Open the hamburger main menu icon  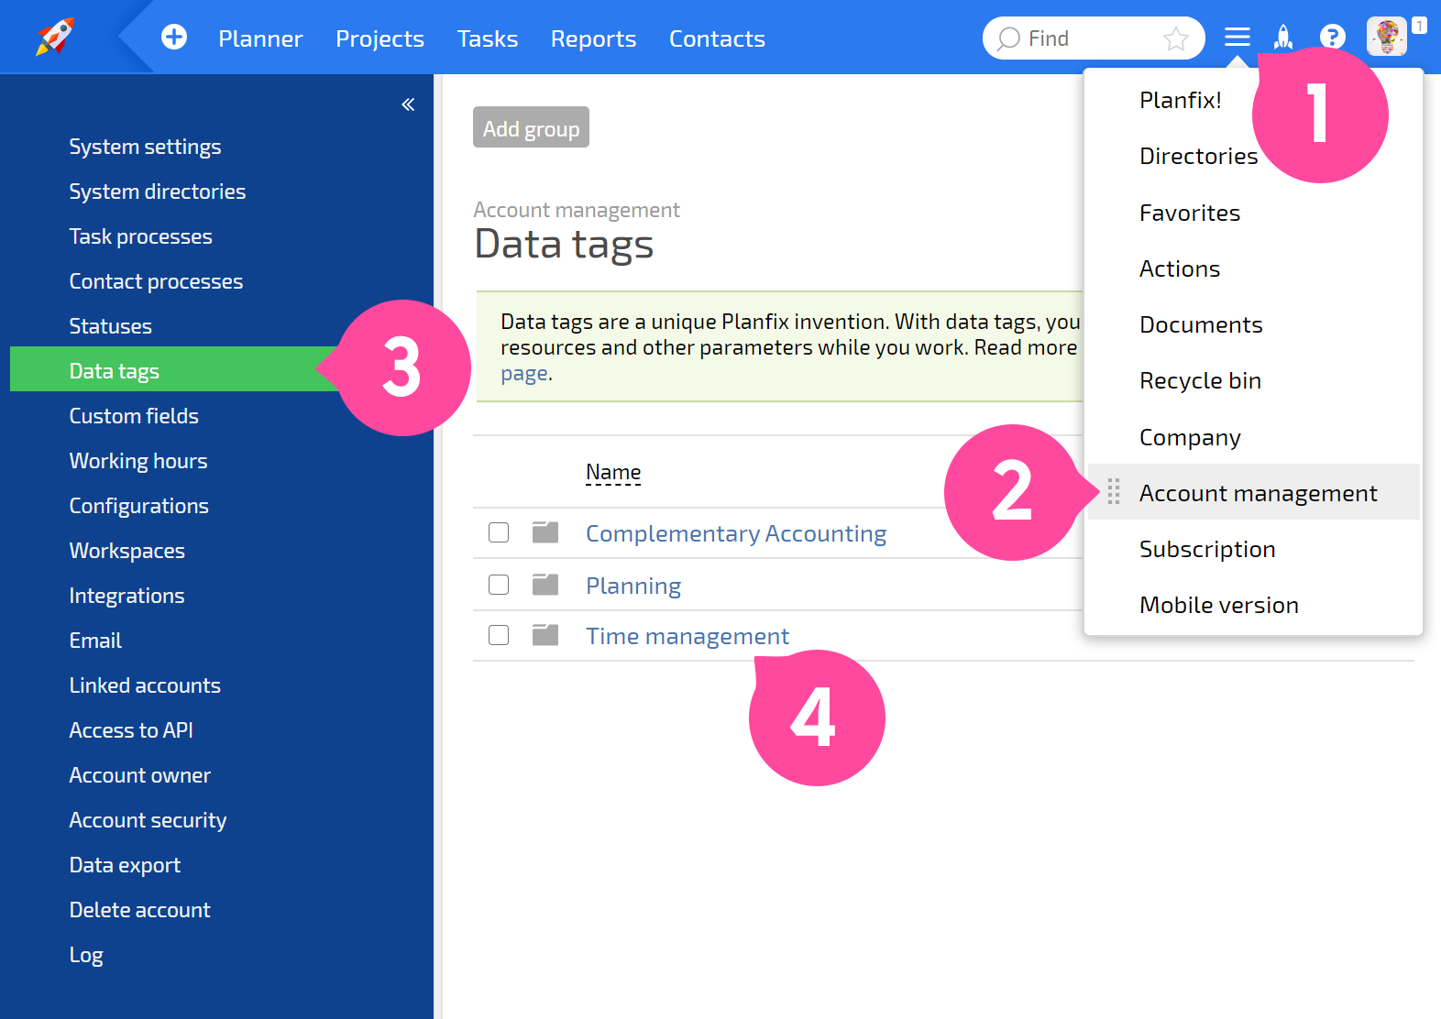tap(1237, 37)
